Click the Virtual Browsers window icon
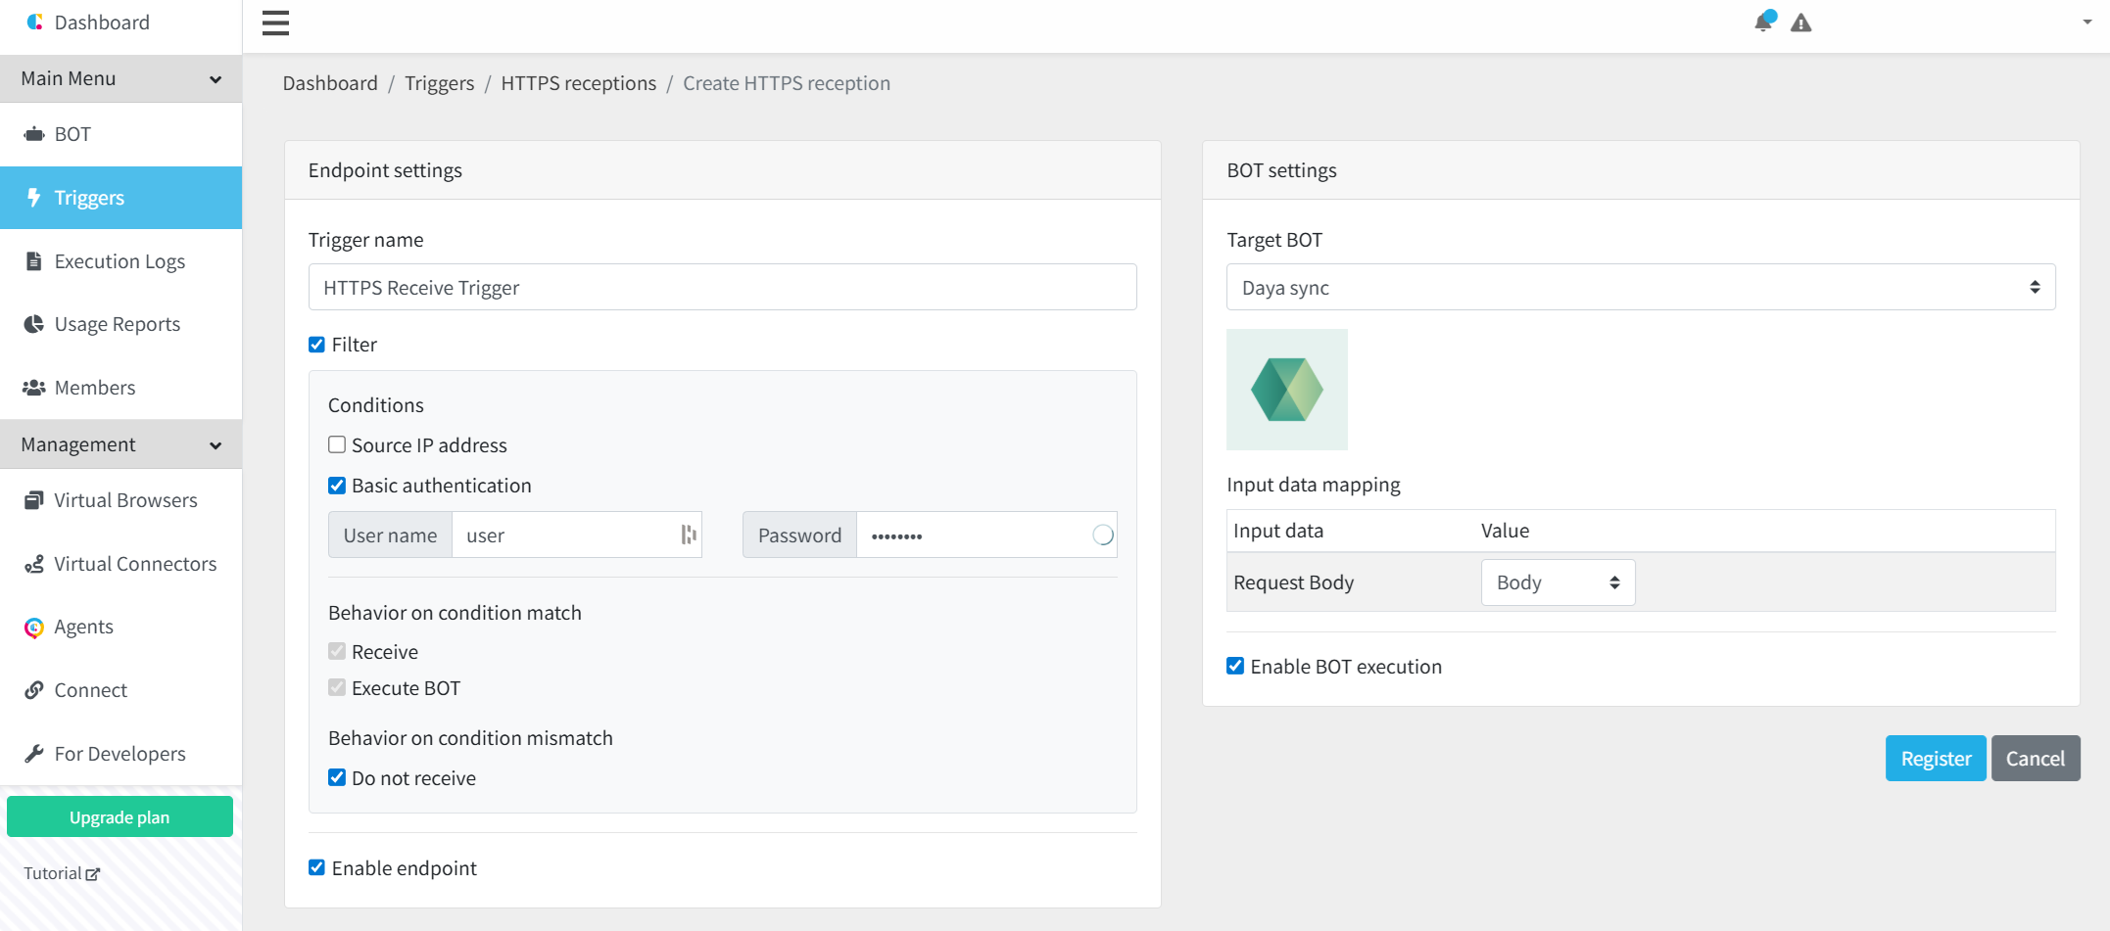The height and width of the screenshot is (931, 2110). point(34,500)
